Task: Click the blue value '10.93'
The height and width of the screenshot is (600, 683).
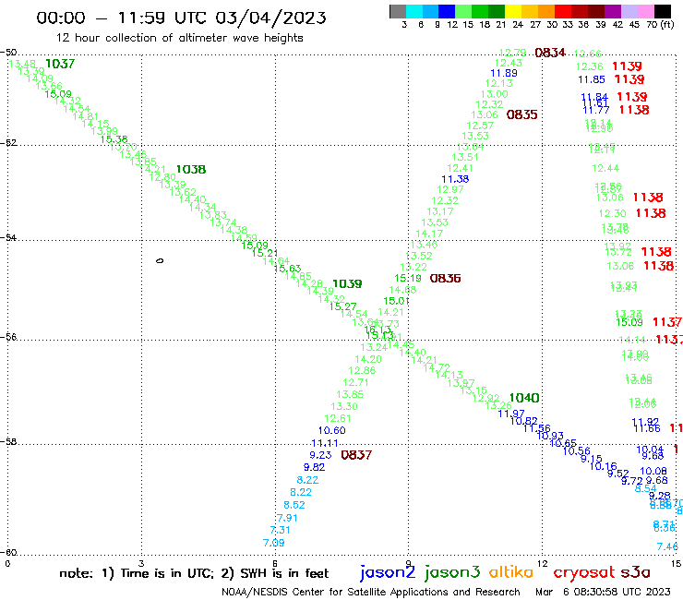Action: tap(550, 437)
